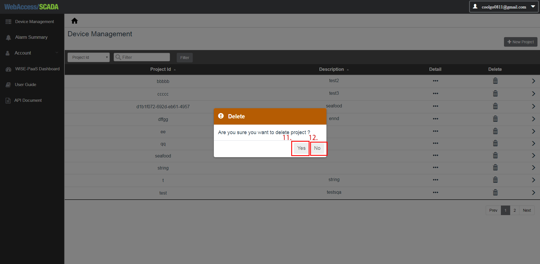This screenshot has width=540, height=264.
Task: Click trash icon for dffgg project
Action: (x=495, y=119)
